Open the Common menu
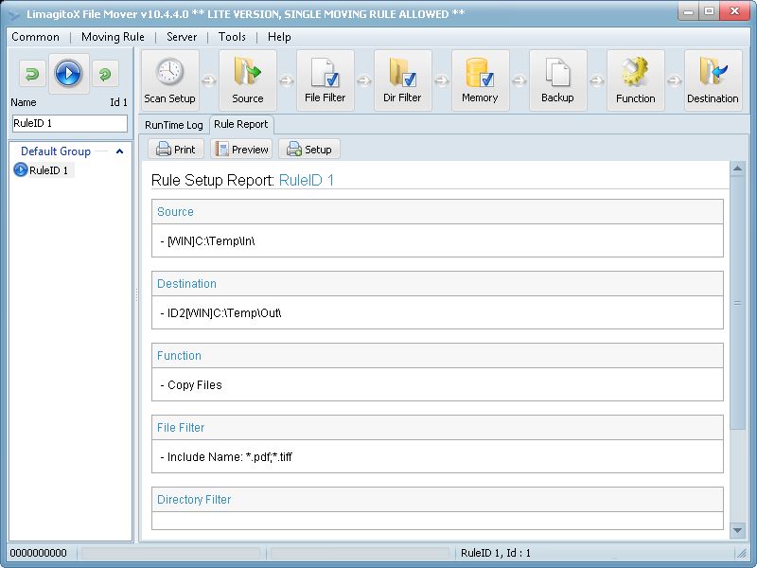 [x=35, y=37]
